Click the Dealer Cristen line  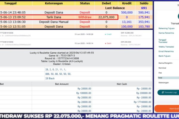coord(62,64)
